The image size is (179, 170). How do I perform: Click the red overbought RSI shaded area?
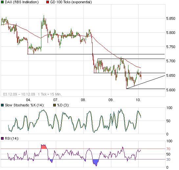(x=44, y=147)
